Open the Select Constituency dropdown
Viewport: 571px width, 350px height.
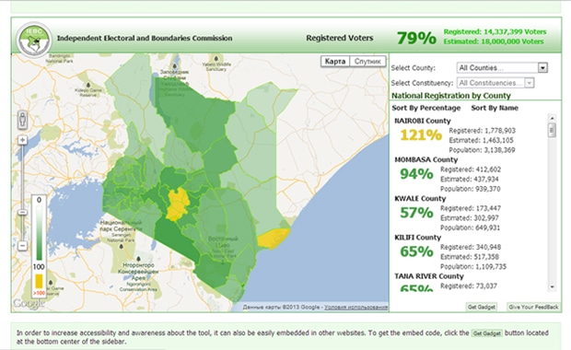tap(495, 83)
